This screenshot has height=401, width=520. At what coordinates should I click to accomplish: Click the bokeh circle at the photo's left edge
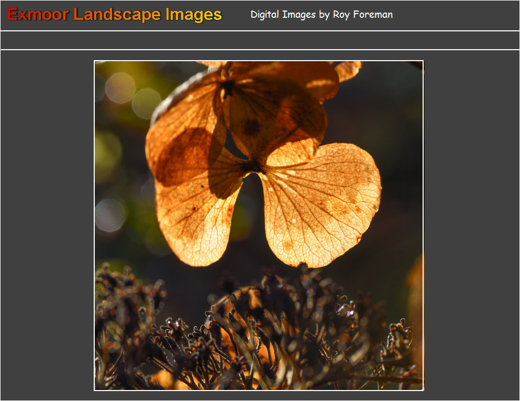click(109, 215)
